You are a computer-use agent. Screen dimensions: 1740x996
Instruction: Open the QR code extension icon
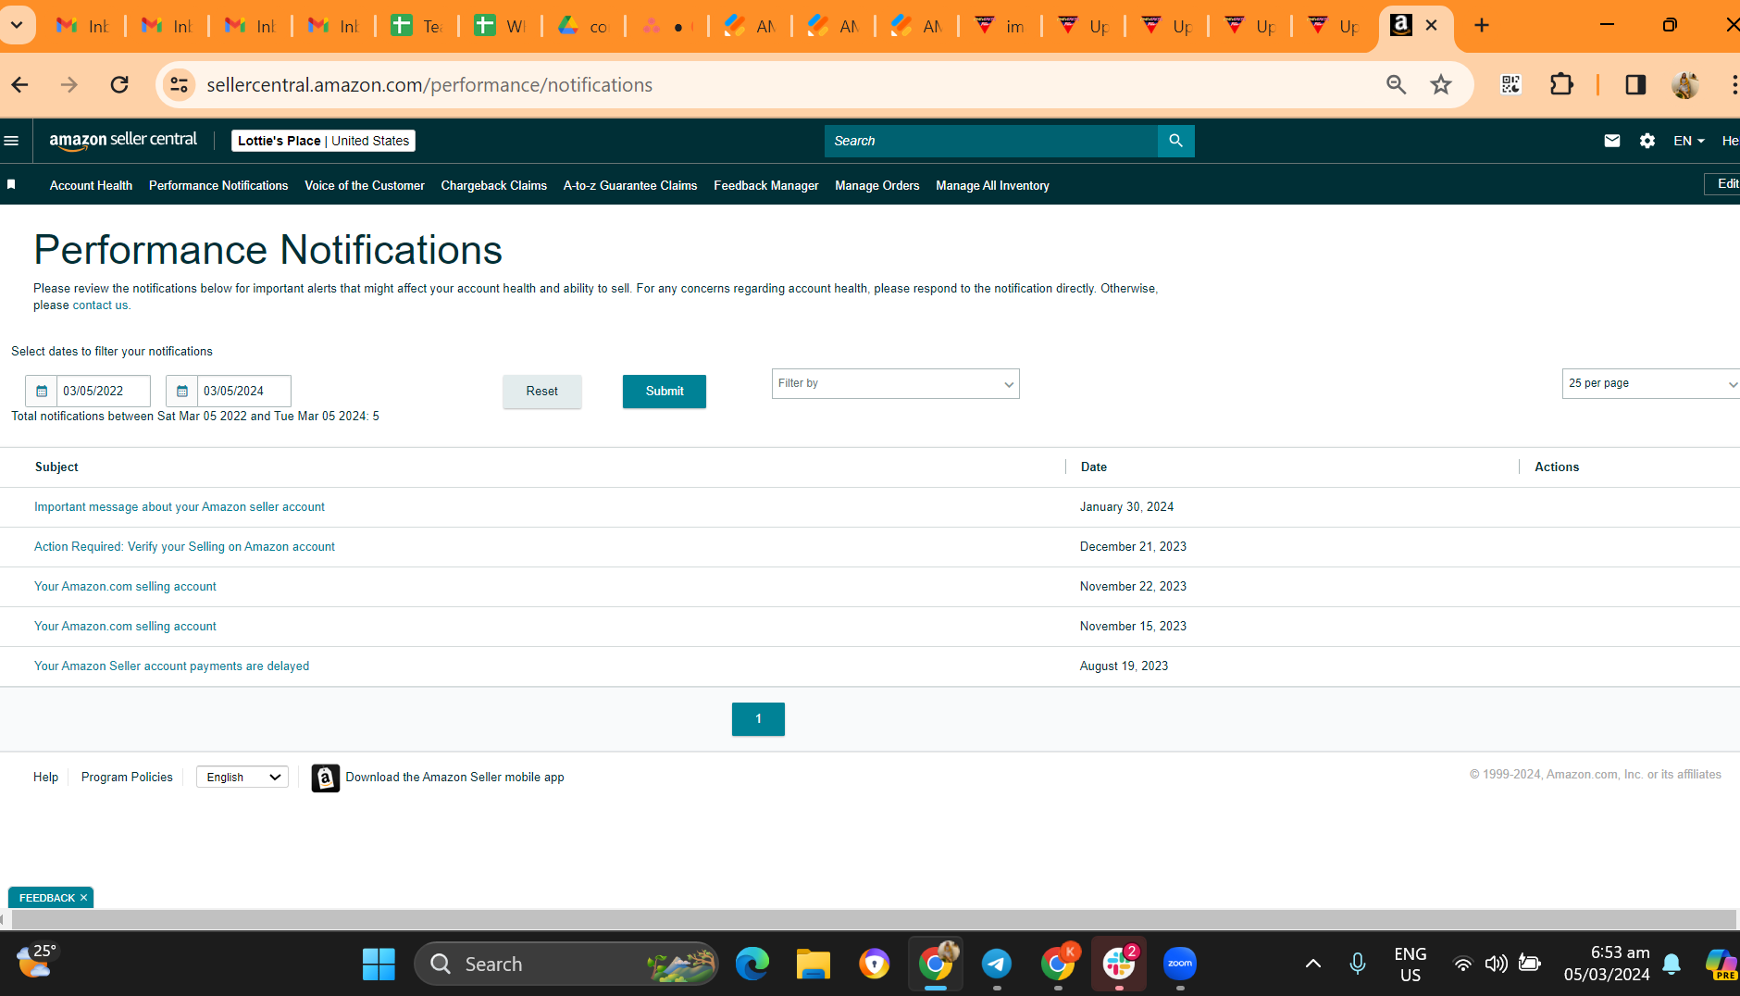[1511, 85]
